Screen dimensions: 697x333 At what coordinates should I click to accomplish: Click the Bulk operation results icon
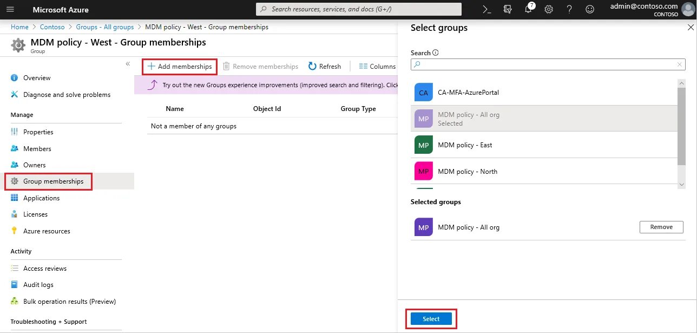pyautogui.click(x=15, y=302)
